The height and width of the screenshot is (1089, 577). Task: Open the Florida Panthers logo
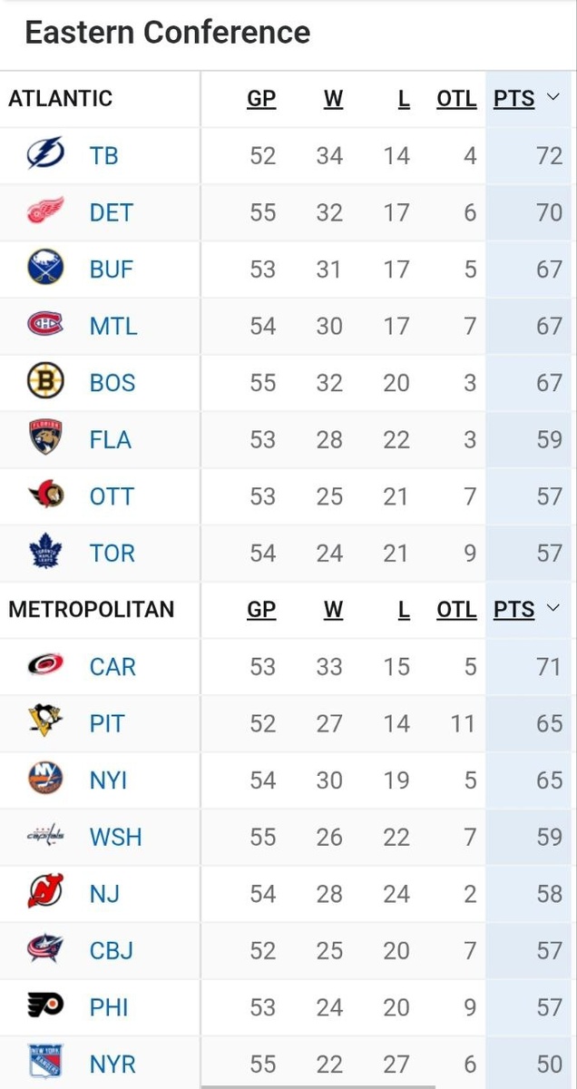coord(45,438)
